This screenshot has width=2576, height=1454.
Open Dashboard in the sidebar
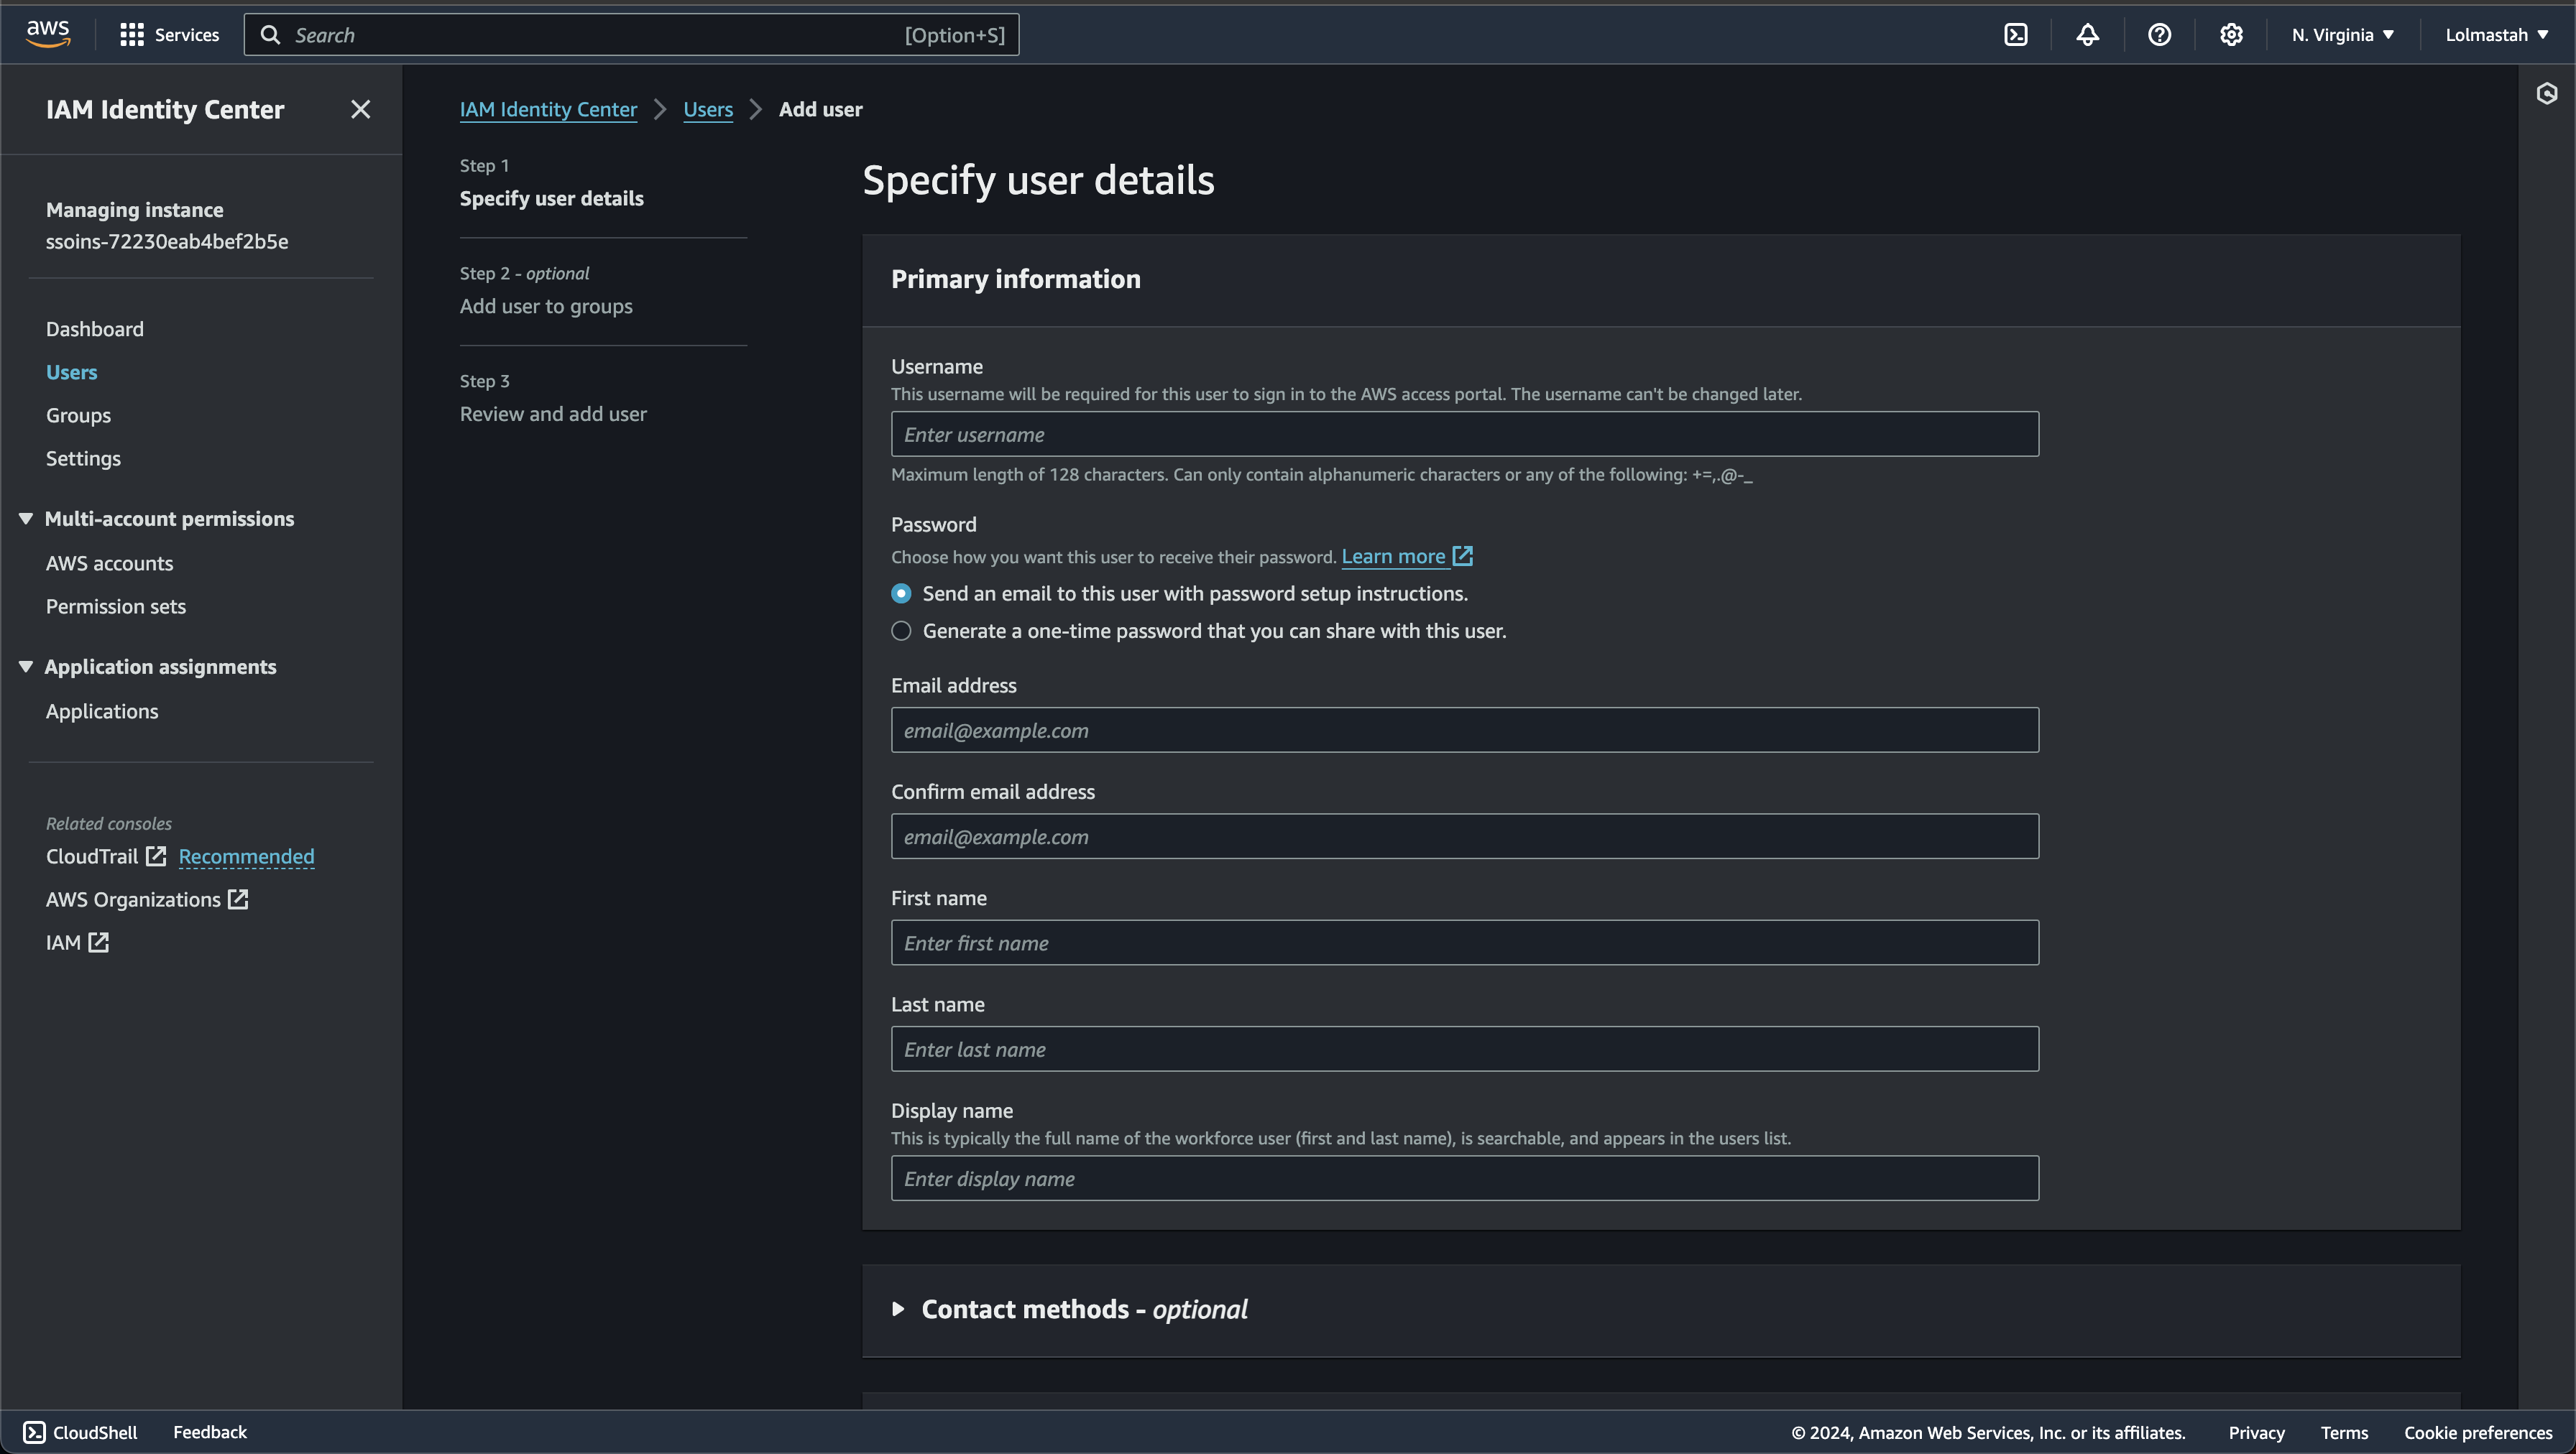95,329
